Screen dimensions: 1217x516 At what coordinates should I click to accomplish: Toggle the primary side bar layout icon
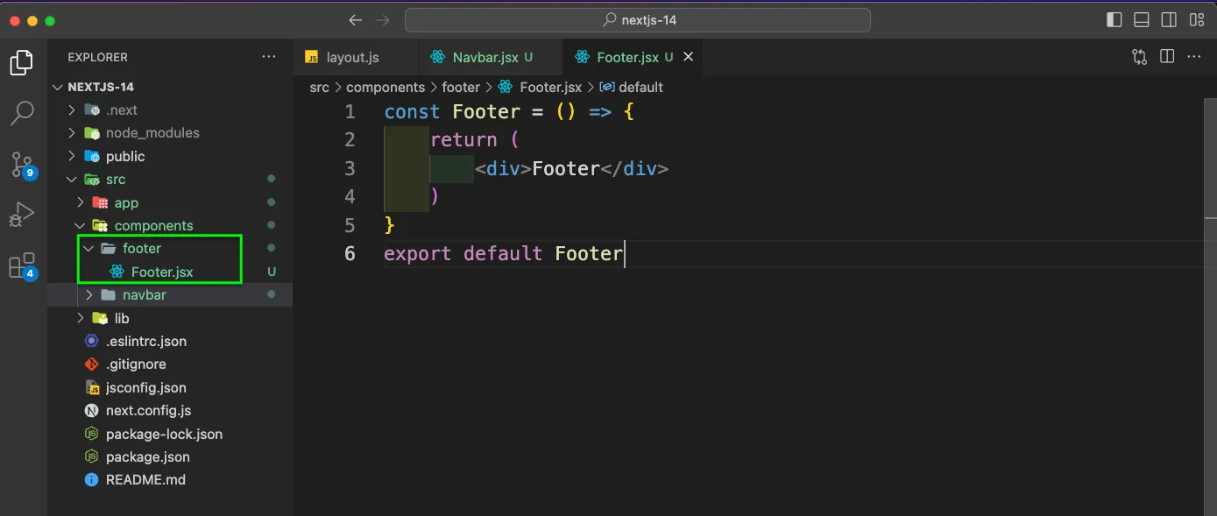(1114, 20)
